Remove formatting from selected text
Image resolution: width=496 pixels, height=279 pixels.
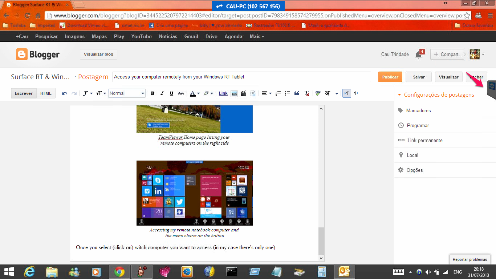[x=307, y=93]
